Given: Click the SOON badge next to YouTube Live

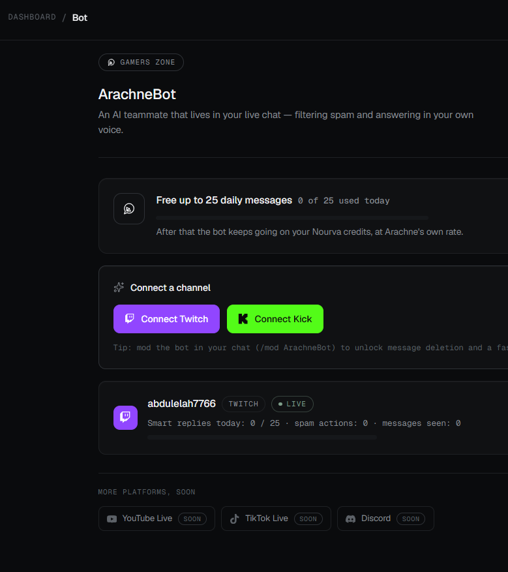Looking at the screenshot, I should pyautogui.click(x=192, y=519).
